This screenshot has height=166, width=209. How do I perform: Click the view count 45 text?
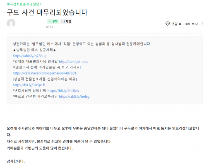[50, 26]
